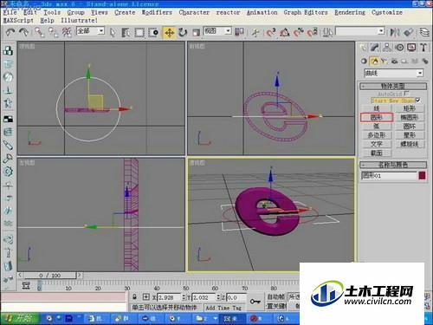Select the Rotate tool in the toolbar
The width and height of the screenshot is (433, 325).
coord(183,32)
